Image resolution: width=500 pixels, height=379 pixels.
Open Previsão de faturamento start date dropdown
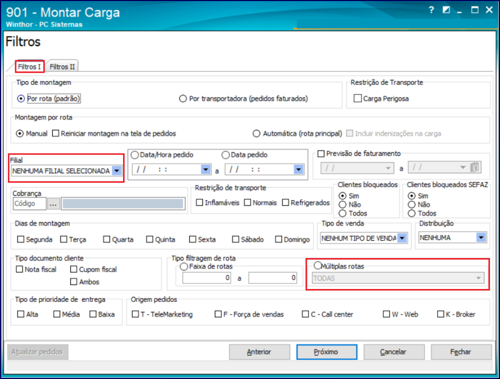[388, 168]
